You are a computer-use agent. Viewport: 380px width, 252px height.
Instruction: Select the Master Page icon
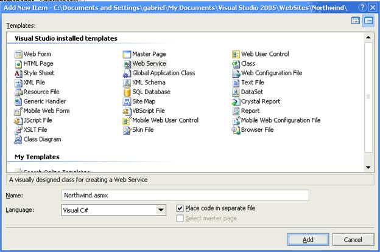point(127,55)
